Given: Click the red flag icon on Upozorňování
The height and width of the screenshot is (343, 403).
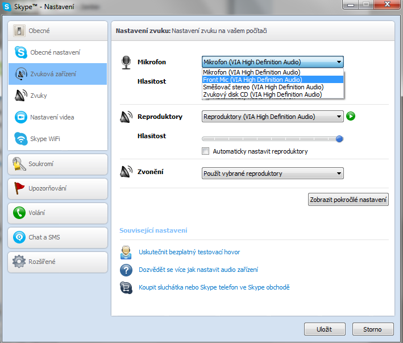Looking at the screenshot, I should (x=19, y=188).
